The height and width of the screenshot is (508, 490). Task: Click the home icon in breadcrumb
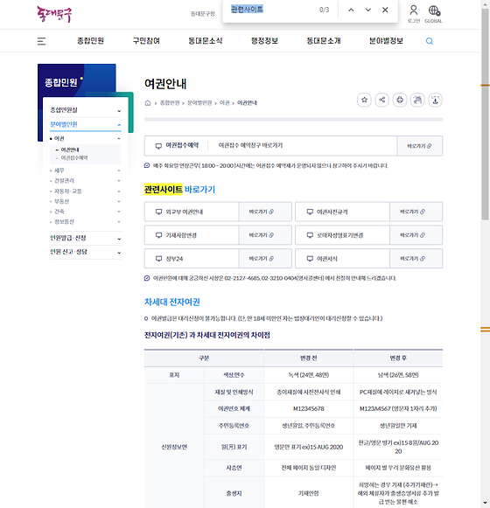coord(148,103)
